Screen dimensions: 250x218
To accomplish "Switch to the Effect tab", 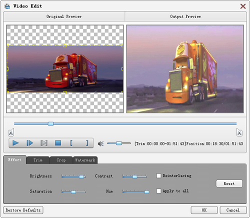I will pyautogui.click(x=14, y=159).
